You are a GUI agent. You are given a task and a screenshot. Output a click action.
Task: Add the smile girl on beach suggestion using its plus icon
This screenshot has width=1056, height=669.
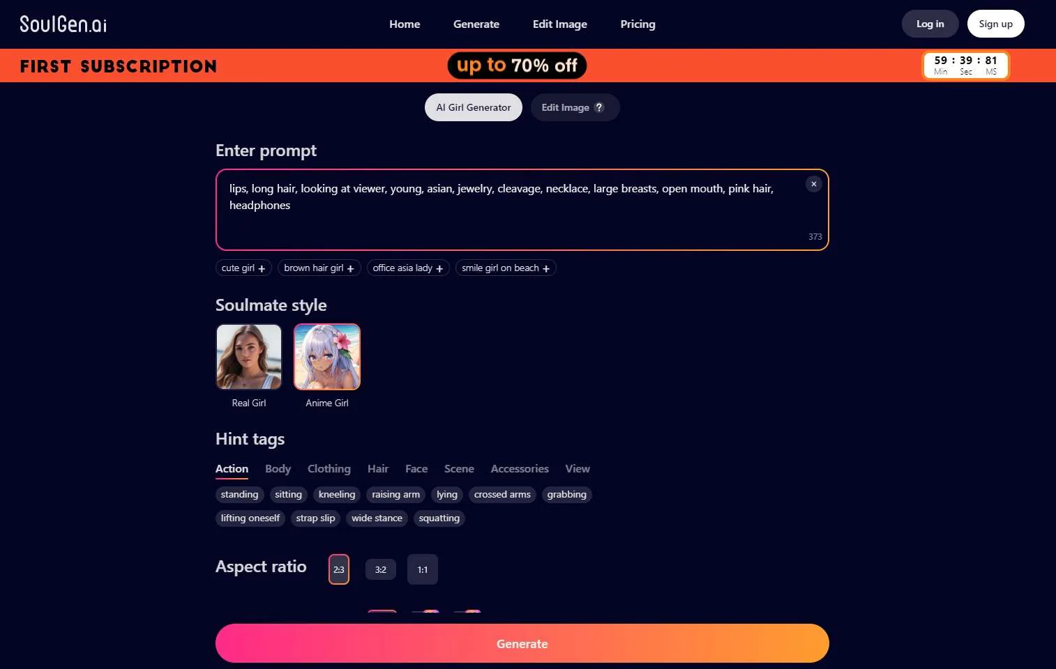tap(546, 268)
